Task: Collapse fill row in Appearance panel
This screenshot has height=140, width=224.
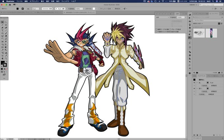Action: tap(197, 88)
